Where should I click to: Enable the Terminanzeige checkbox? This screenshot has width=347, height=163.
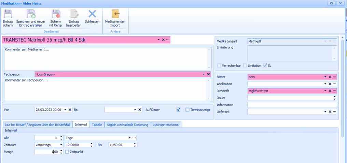click(x=188, y=110)
